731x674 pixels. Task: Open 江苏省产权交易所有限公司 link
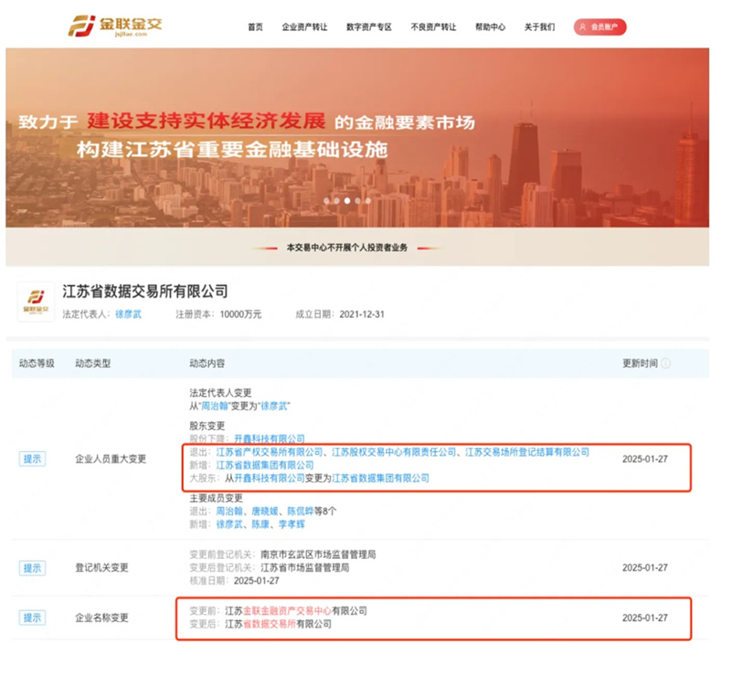pos(270,452)
